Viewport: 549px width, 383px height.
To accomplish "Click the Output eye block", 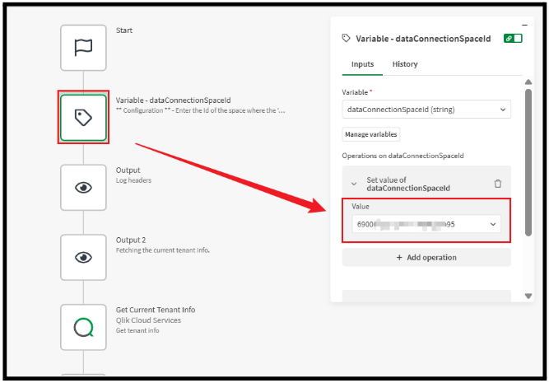I will [x=83, y=188].
